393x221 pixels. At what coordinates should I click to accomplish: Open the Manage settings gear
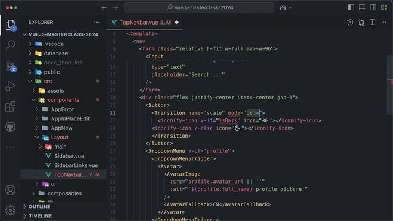tap(10, 210)
